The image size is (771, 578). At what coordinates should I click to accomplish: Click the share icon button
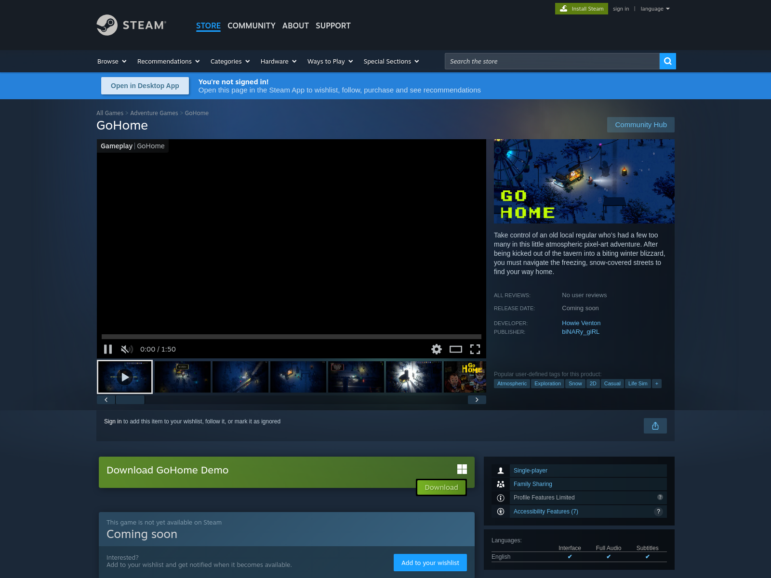655,426
